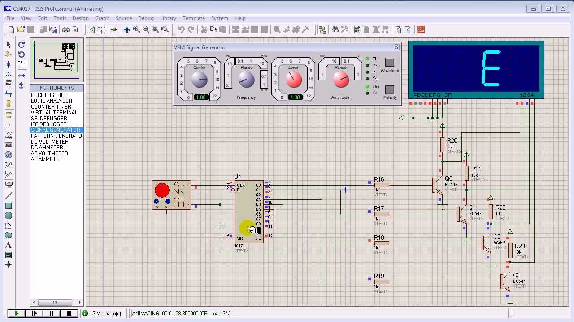The height and width of the screenshot is (322, 574).
Task: Open a design with the folder icon
Action: pyautogui.click(x=21, y=30)
